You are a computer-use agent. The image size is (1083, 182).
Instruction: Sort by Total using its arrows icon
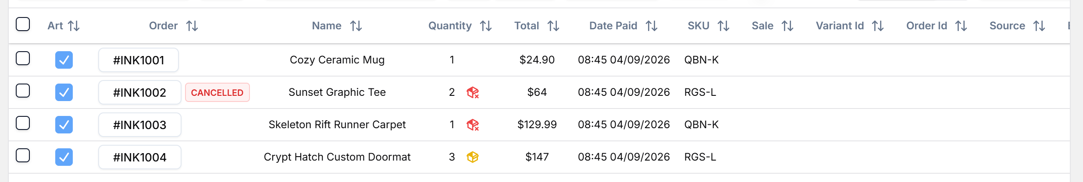(x=553, y=26)
